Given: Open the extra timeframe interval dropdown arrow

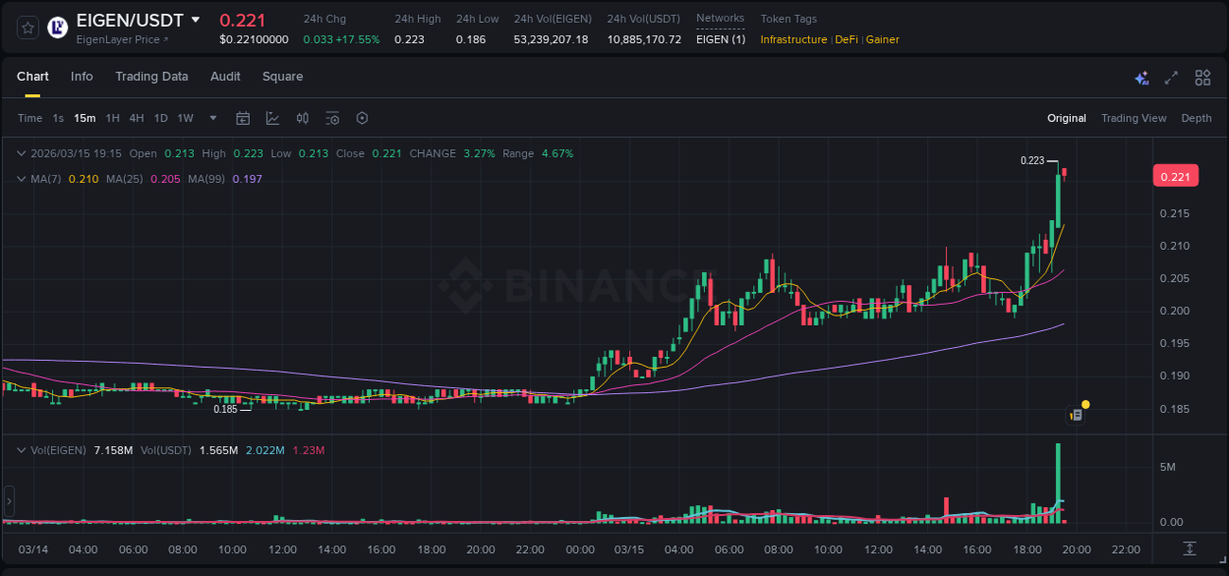Looking at the screenshot, I should click(x=211, y=118).
